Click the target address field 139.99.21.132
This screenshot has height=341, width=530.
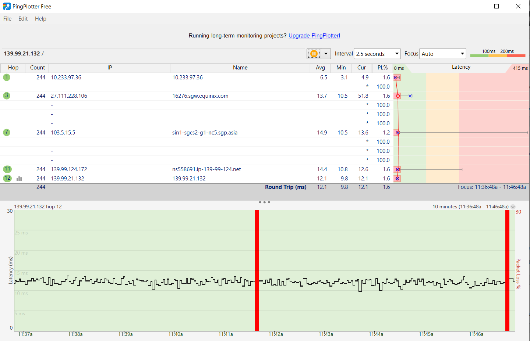point(147,54)
